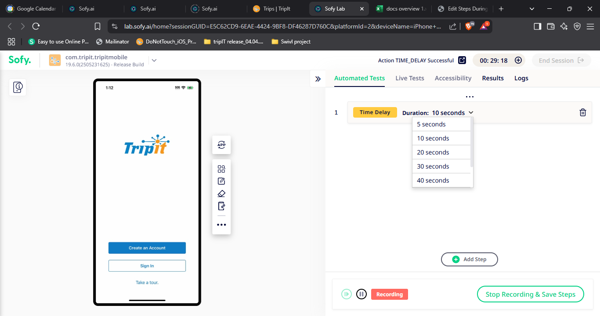Collapse the panel with the double-chevron icon
The image size is (600, 316).
point(318,79)
